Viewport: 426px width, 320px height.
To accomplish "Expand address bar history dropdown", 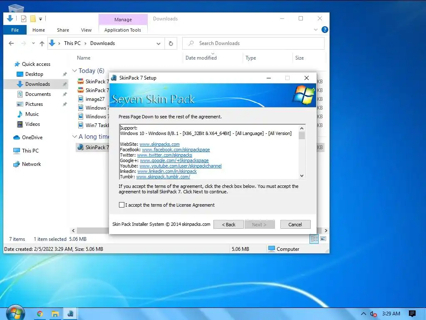I will [x=159, y=43].
